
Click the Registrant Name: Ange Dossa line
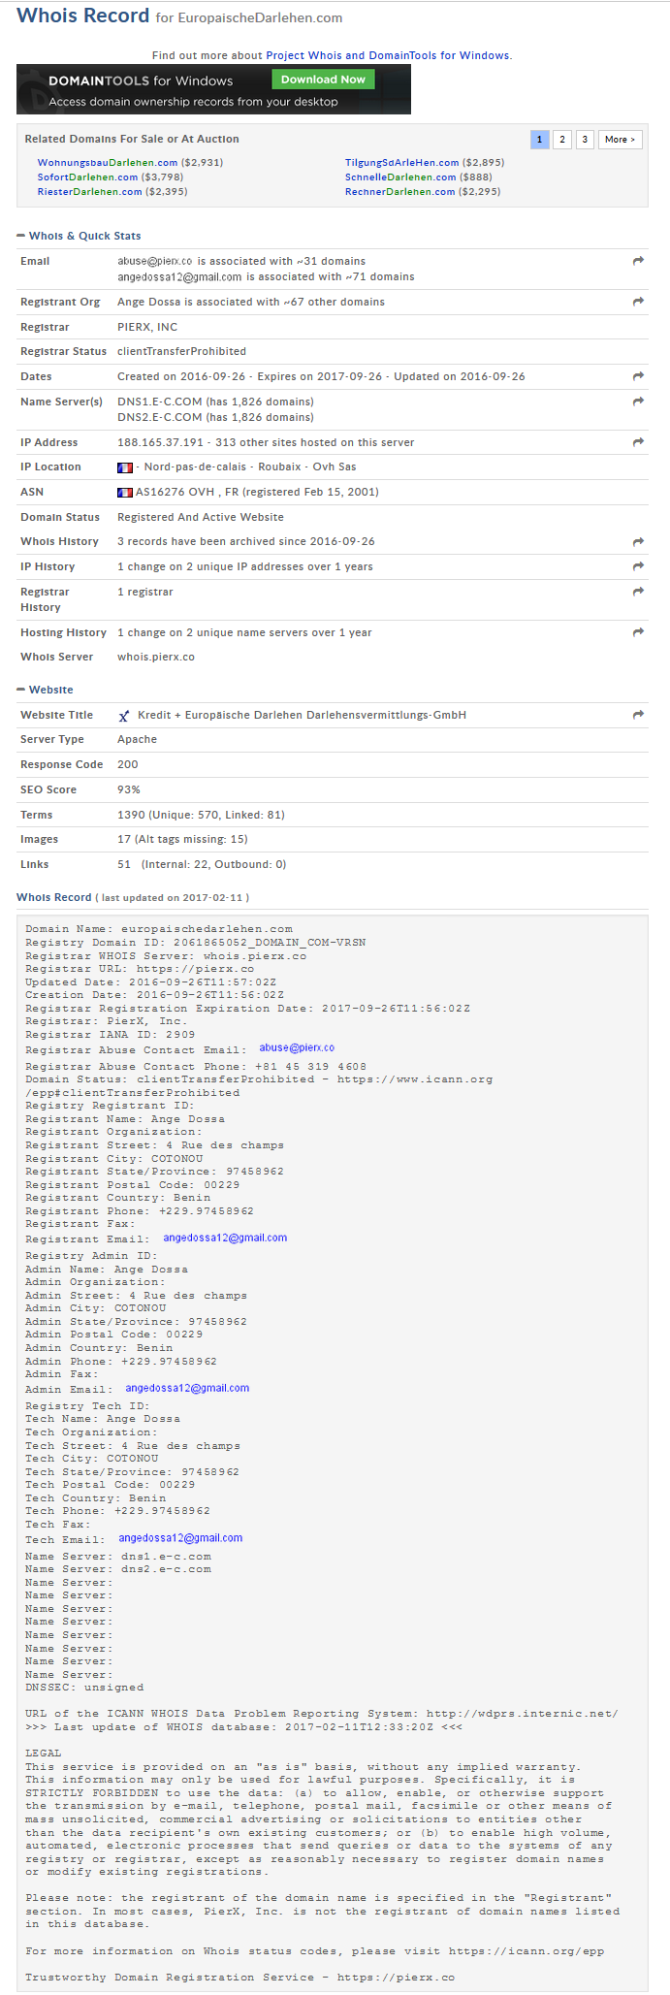pyautogui.click(x=125, y=1119)
